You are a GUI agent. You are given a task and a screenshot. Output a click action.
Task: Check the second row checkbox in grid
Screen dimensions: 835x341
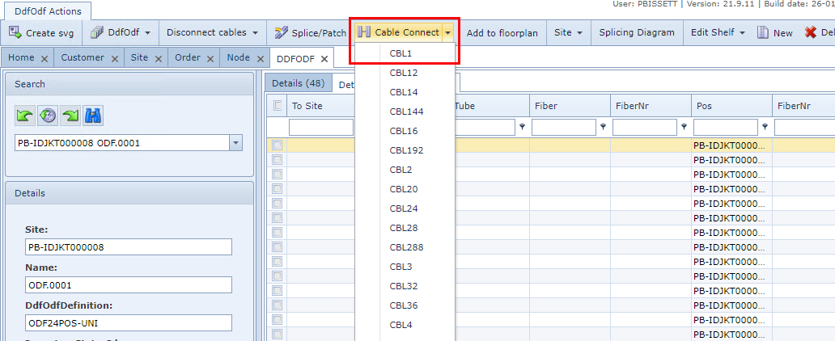pos(278,160)
